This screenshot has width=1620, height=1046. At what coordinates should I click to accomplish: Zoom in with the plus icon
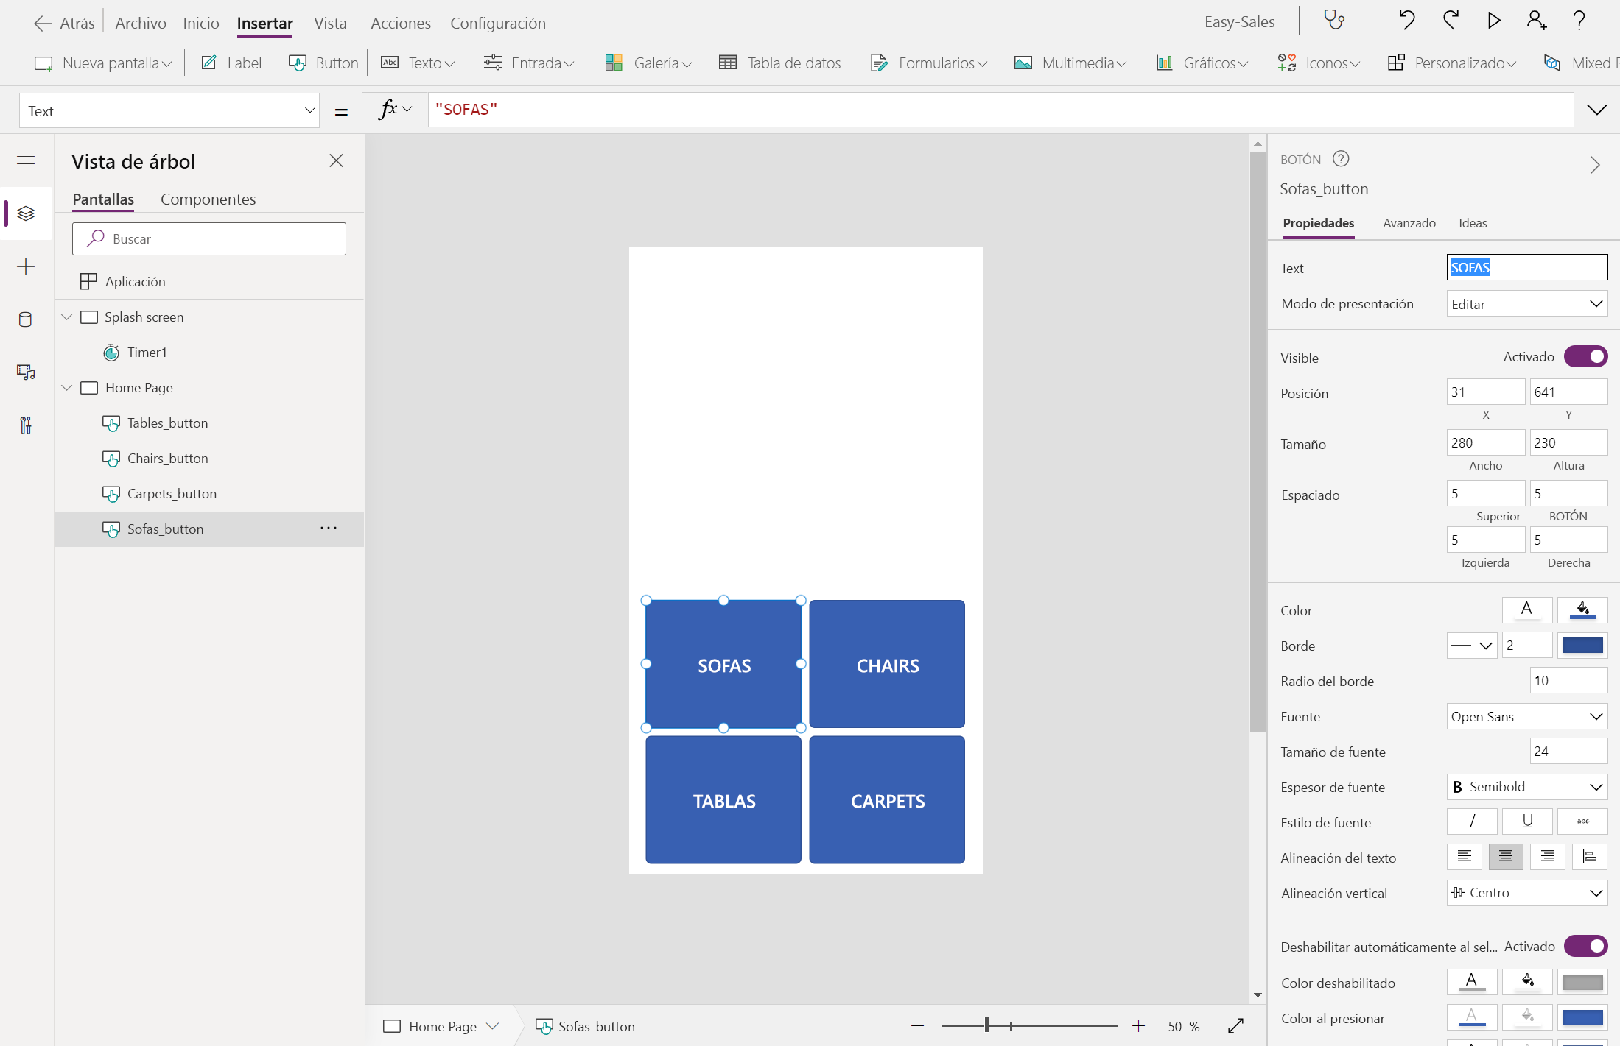[x=1139, y=1025]
